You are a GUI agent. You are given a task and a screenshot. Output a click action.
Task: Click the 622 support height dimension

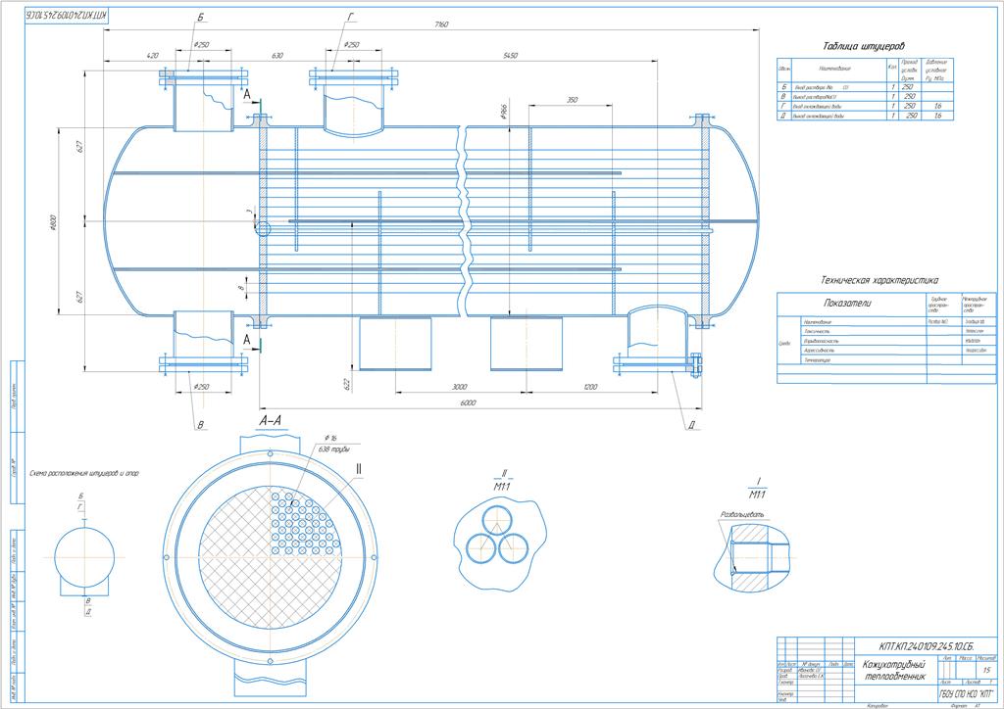click(x=346, y=385)
